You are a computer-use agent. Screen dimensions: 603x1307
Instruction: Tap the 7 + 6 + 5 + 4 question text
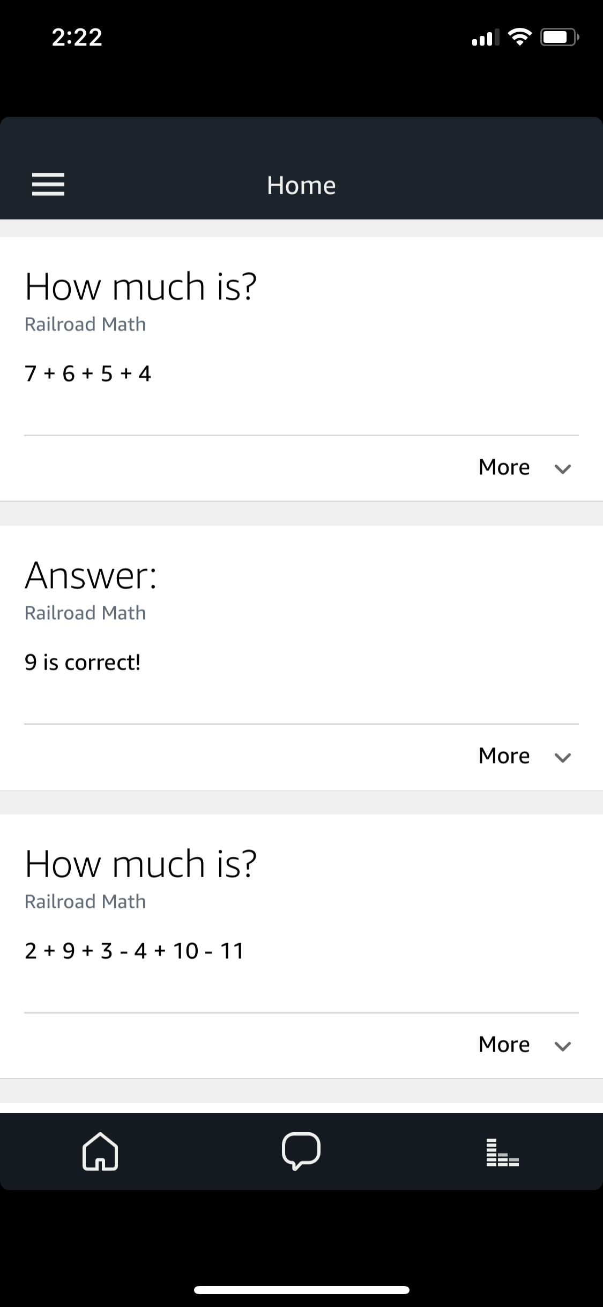(88, 373)
